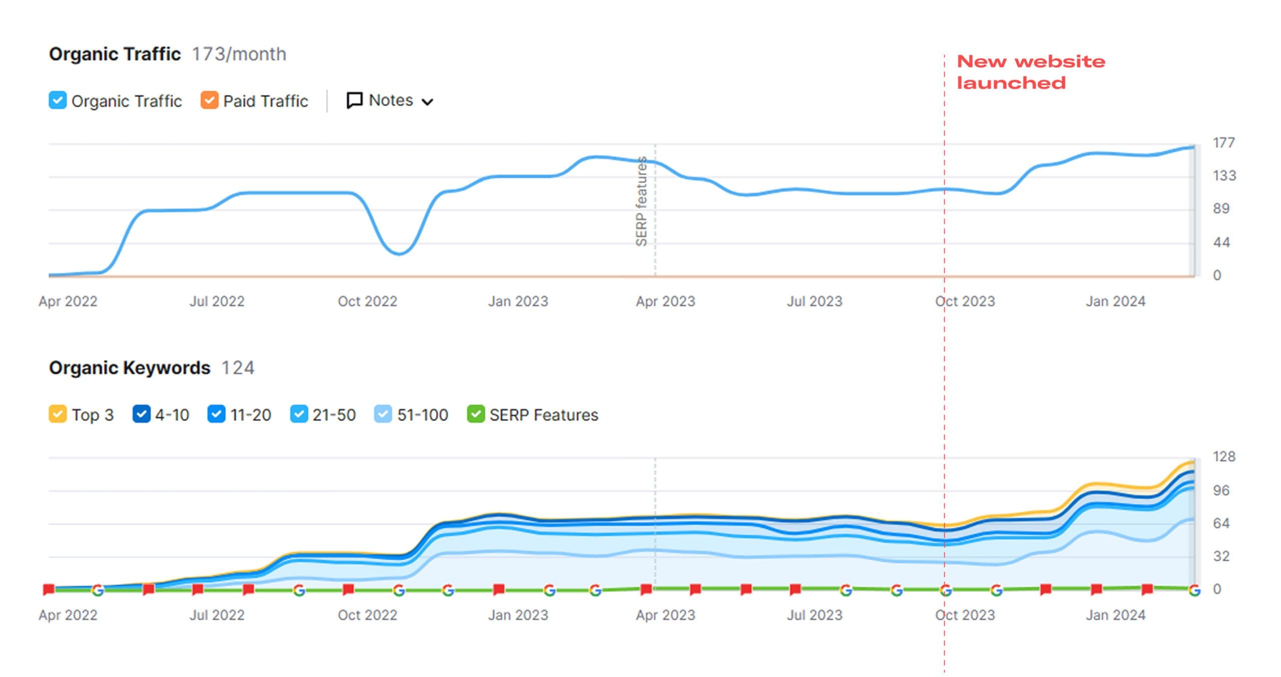
Task: Click Jan 2024 under the keywords chart
Action: point(1115,615)
